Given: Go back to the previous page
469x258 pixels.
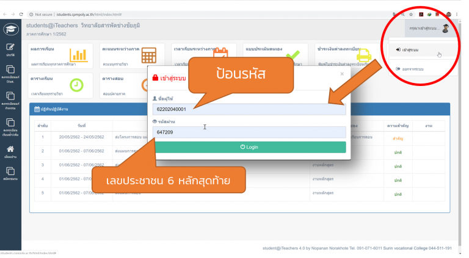Looking at the screenshot, I should 4,13.
